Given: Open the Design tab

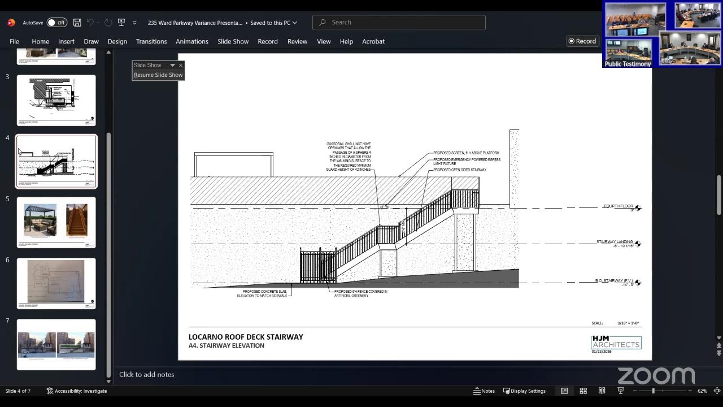Looking at the screenshot, I should point(117,41).
